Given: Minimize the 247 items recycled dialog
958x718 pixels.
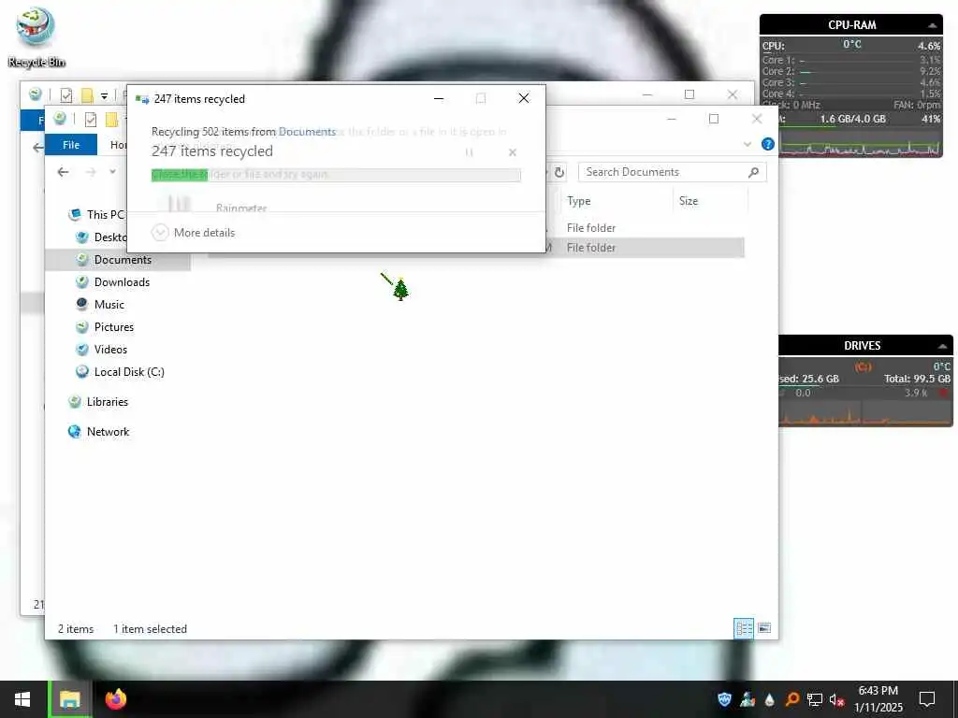Looking at the screenshot, I should pos(439,98).
